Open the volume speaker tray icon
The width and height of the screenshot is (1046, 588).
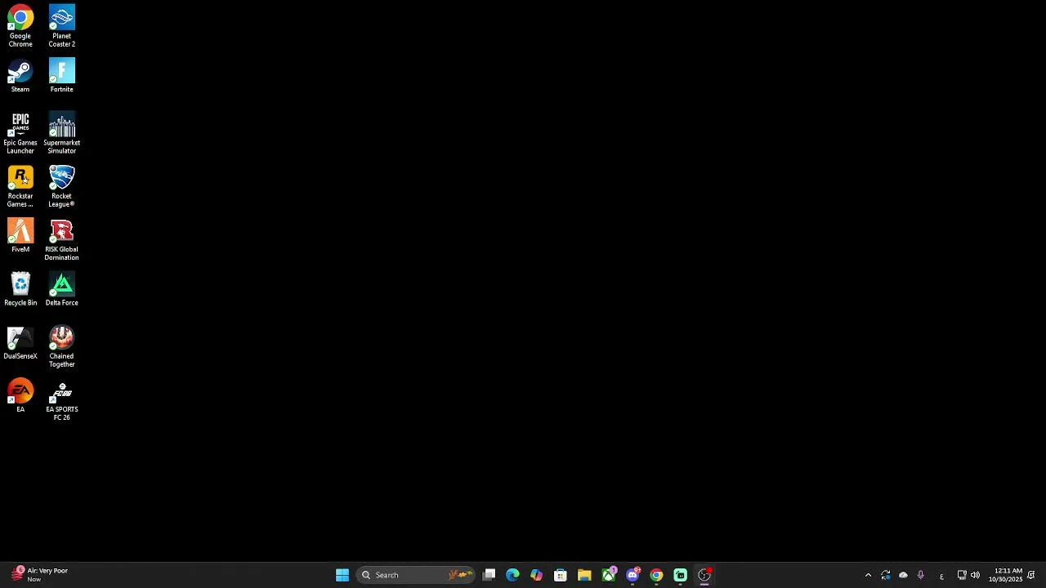[975, 575]
